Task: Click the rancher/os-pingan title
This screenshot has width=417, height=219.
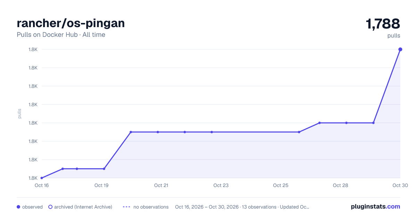Action: coord(71,23)
